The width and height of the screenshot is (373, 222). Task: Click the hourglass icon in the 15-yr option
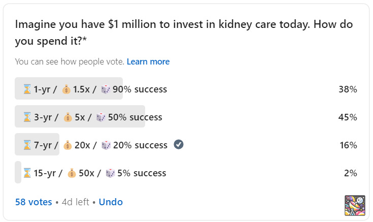[x=27, y=173]
